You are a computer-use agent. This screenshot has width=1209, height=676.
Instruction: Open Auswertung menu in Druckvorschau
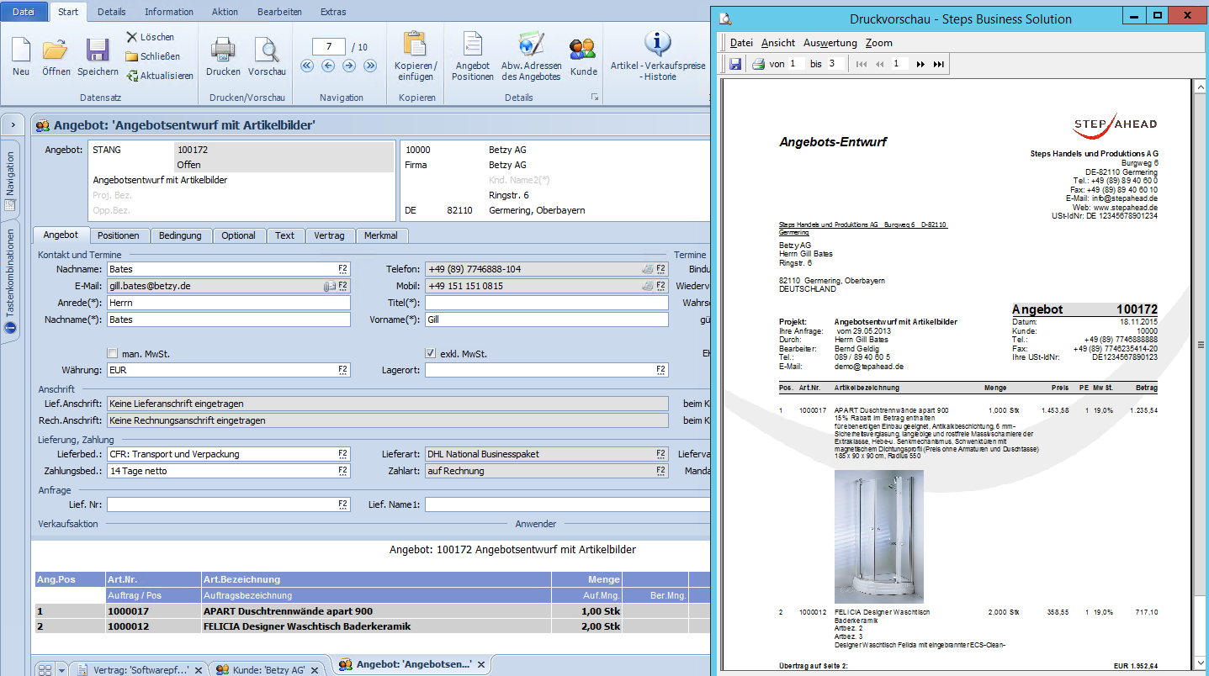pyautogui.click(x=830, y=43)
